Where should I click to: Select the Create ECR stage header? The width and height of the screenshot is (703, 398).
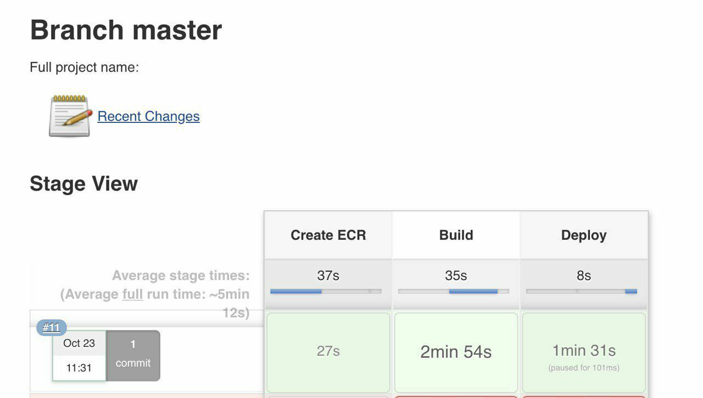tap(328, 235)
